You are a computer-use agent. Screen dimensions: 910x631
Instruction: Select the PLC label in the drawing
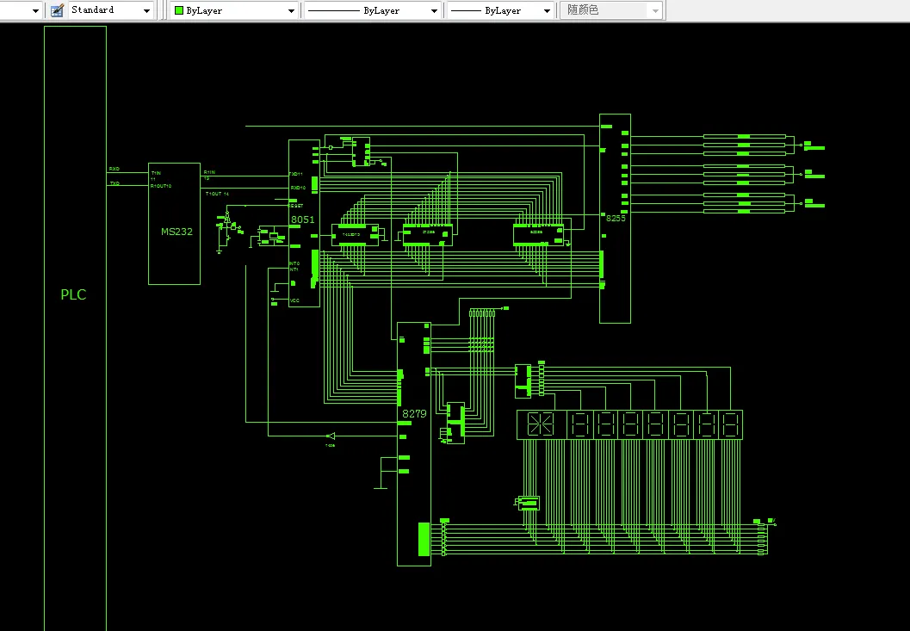[74, 294]
